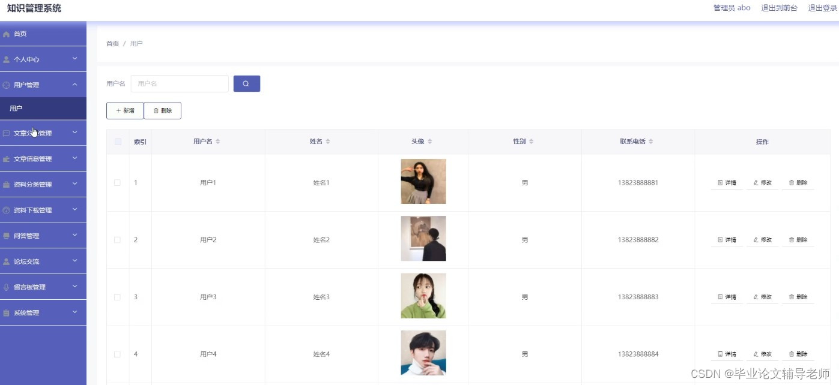Sort by 头像 column arrows

tap(430, 142)
